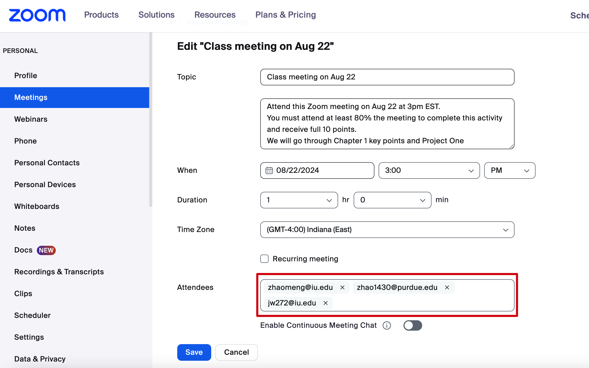Click the 08/22/2024 date field

[317, 171]
